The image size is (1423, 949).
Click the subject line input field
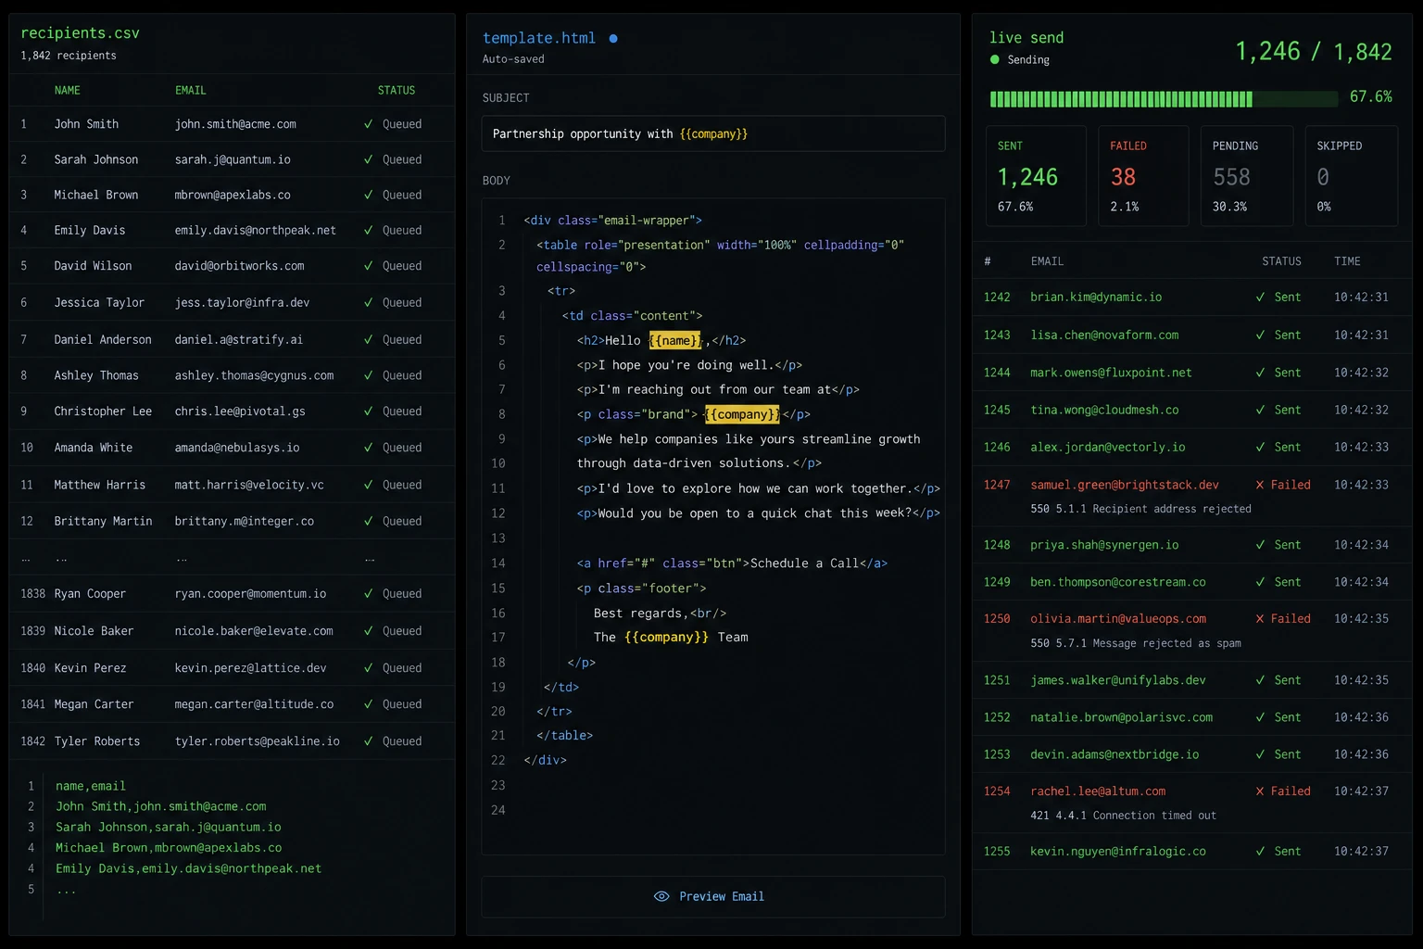click(x=713, y=133)
